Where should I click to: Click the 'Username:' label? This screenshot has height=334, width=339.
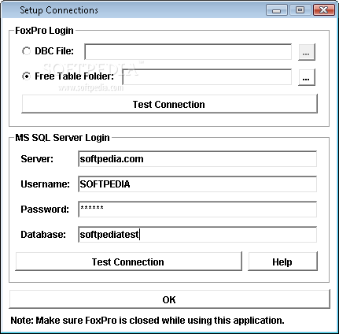46,184
